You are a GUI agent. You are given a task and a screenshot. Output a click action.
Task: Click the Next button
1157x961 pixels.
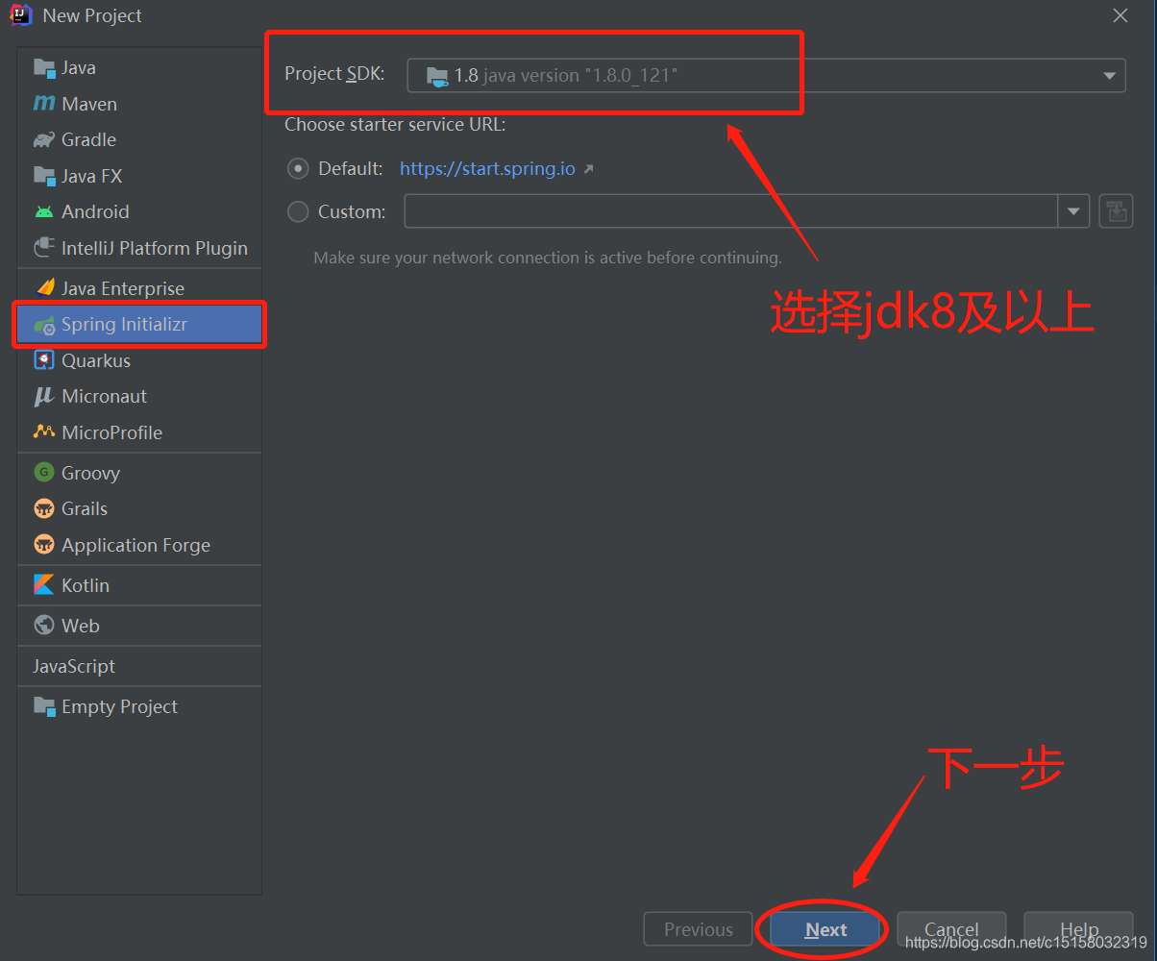point(826,929)
